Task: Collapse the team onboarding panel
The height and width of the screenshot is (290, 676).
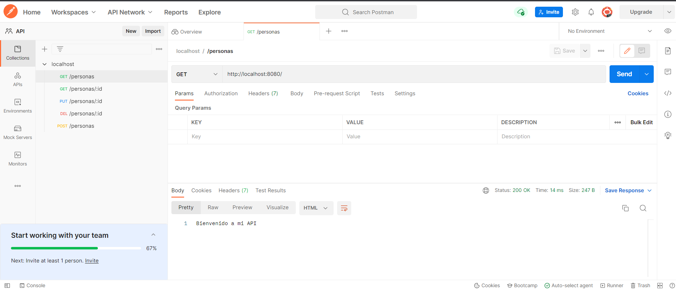Action: [153, 235]
